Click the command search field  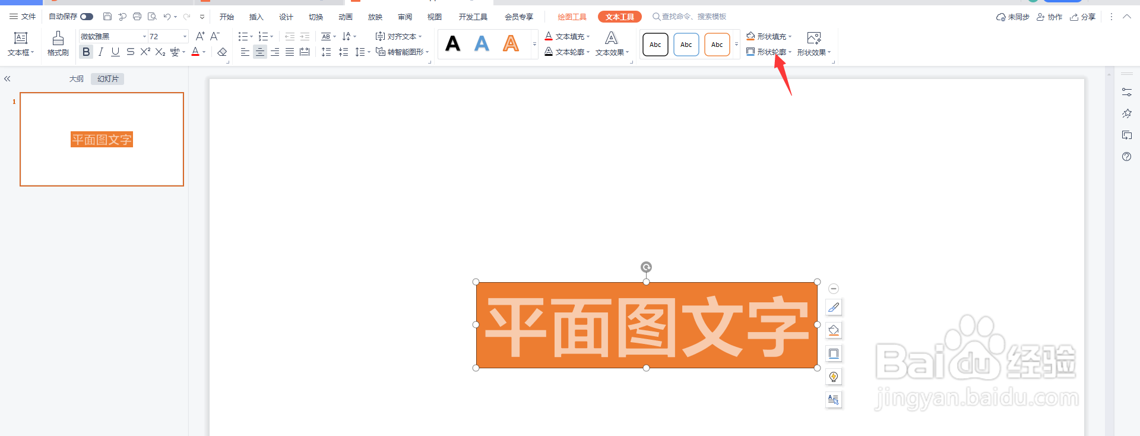pyautogui.click(x=690, y=17)
